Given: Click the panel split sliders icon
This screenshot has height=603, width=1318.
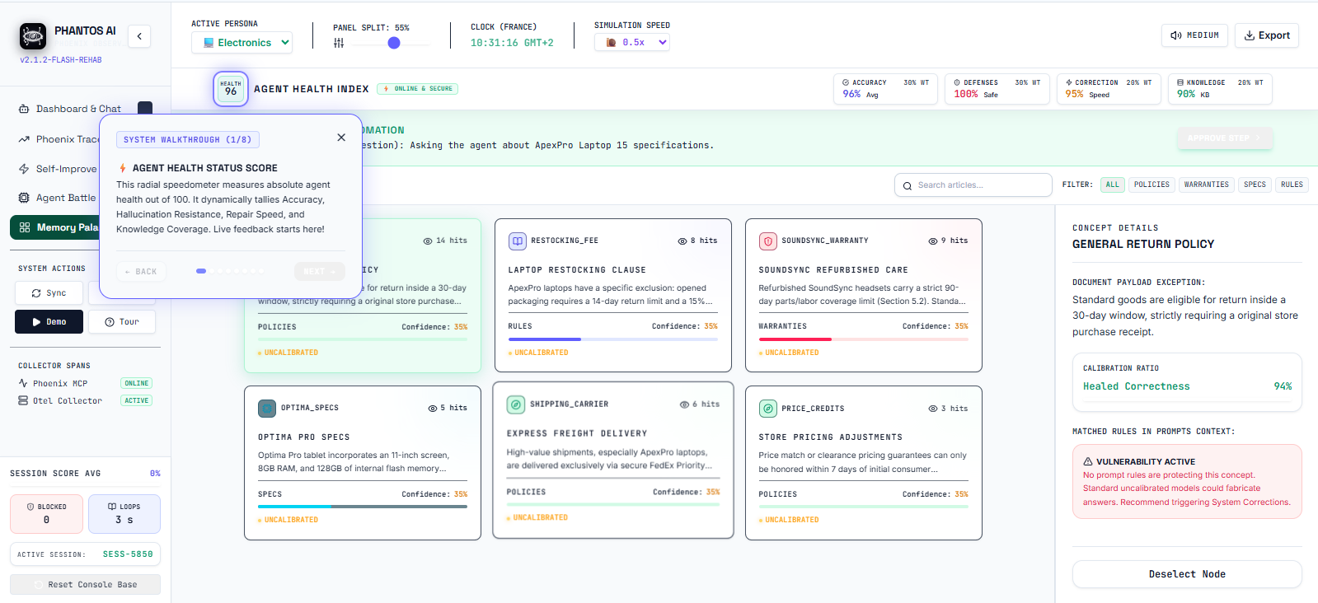Looking at the screenshot, I should 339,43.
